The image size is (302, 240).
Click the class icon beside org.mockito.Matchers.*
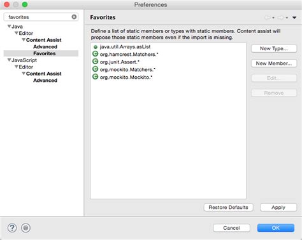click(x=96, y=69)
